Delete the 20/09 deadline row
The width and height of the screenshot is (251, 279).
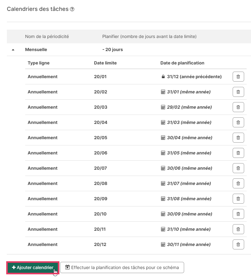coord(238,199)
